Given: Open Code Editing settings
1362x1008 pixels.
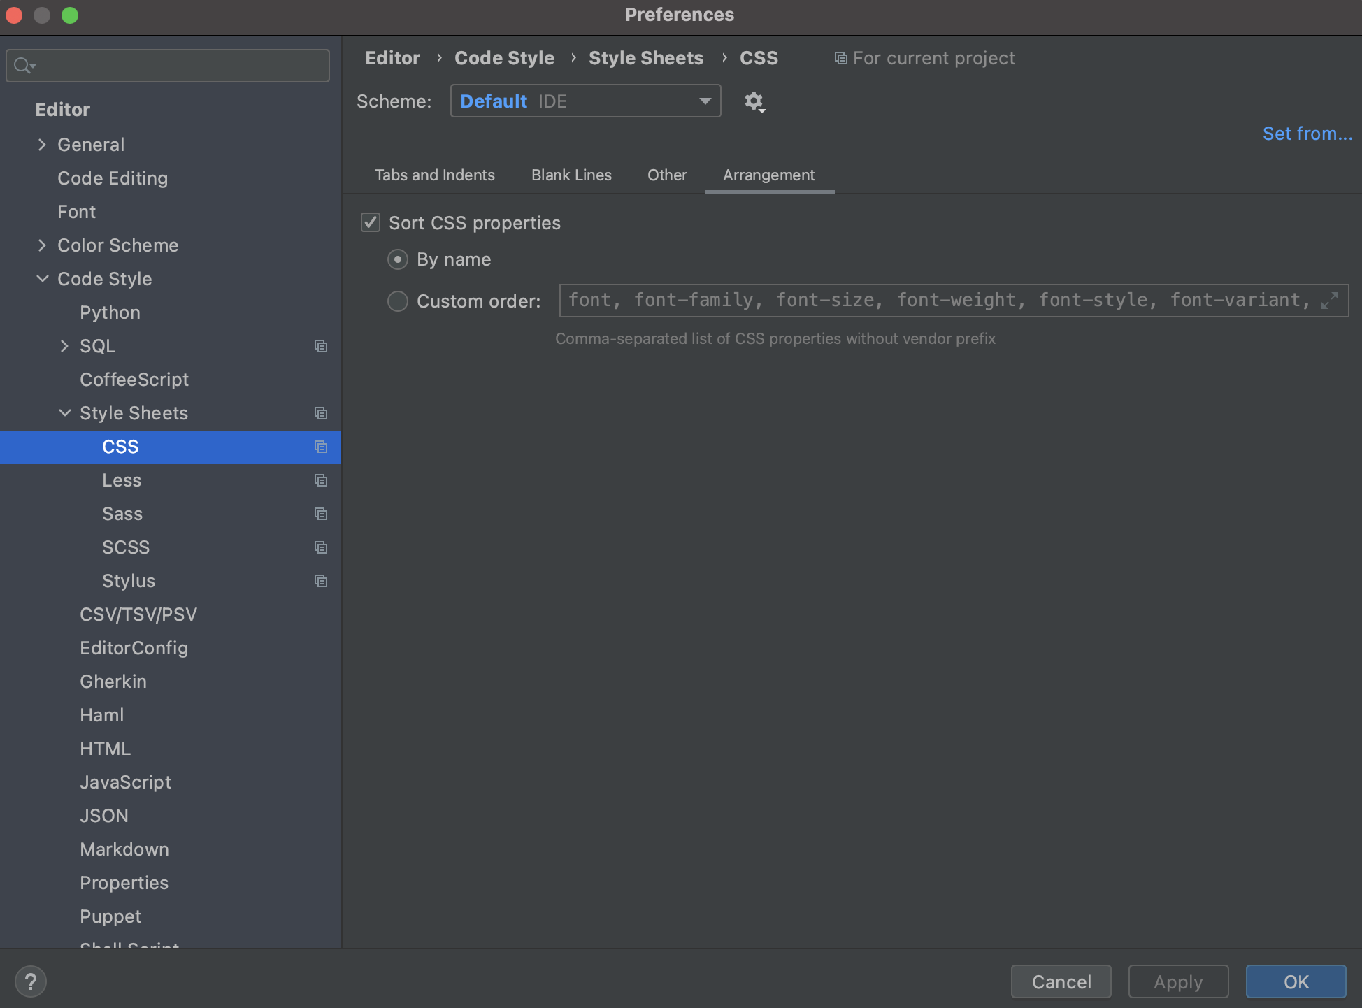Looking at the screenshot, I should (113, 178).
